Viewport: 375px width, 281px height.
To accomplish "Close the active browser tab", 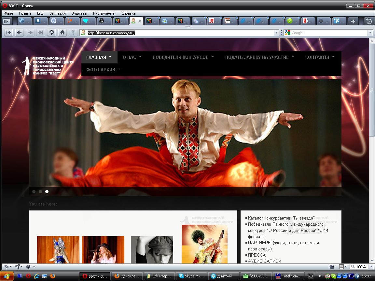I will coord(140,21).
